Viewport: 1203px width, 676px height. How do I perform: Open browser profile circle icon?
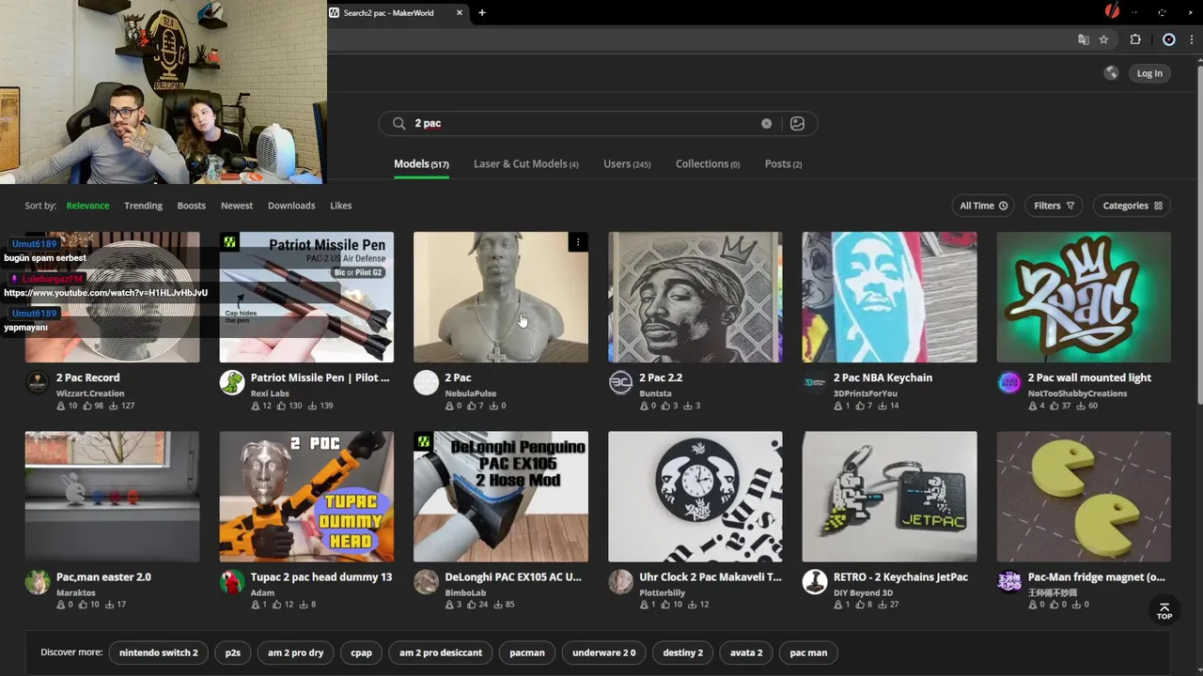(x=1169, y=39)
